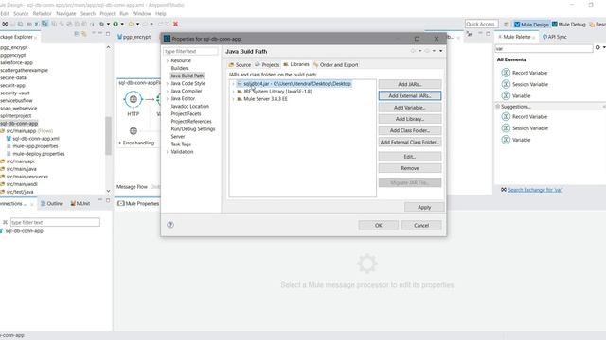Click the help question mark icon in dialog
This screenshot has width=606, height=340.
pyautogui.click(x=170, y=225)
